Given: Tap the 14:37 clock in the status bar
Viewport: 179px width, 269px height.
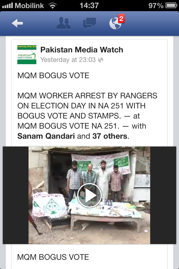Looking at the screenshot, I should coord(89,6).
